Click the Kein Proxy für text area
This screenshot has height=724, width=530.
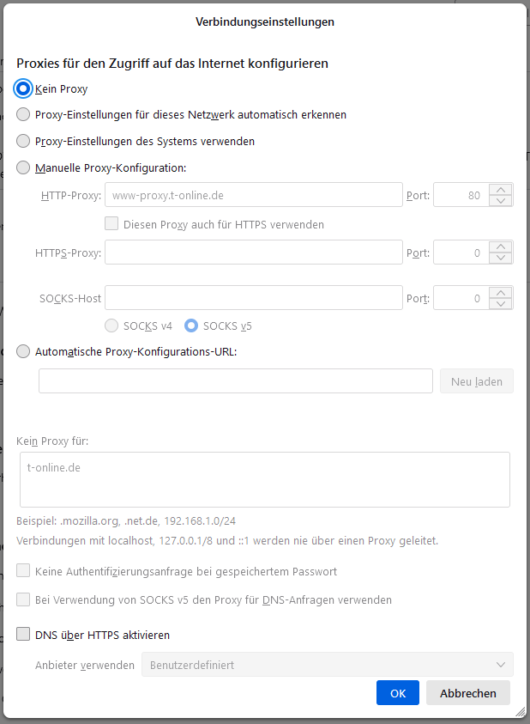264,479
